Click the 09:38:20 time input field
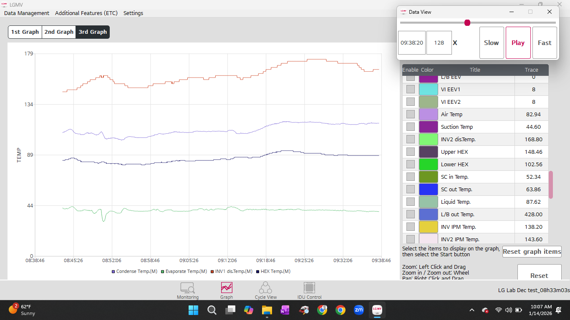 pos(411,42)
